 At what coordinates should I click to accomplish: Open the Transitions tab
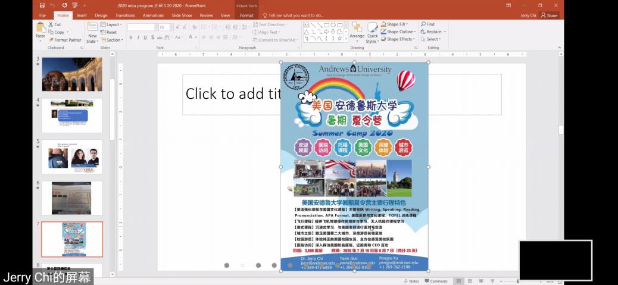click(126, 15)
